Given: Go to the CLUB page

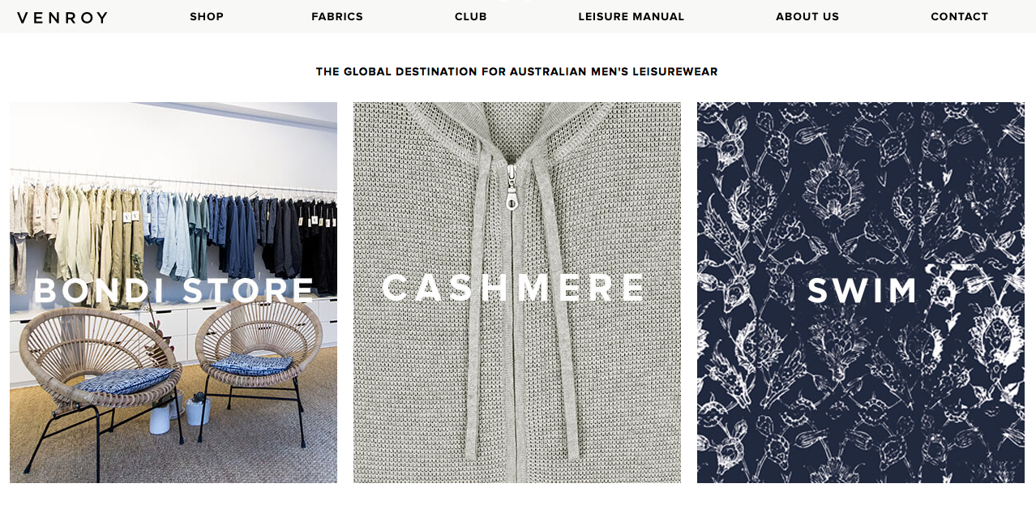Looking at the screenshot, I should pos(471,16).
